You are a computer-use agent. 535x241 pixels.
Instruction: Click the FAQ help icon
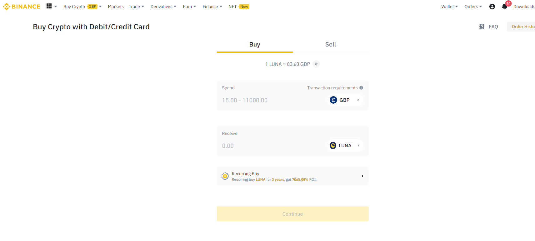click(482, 27)
